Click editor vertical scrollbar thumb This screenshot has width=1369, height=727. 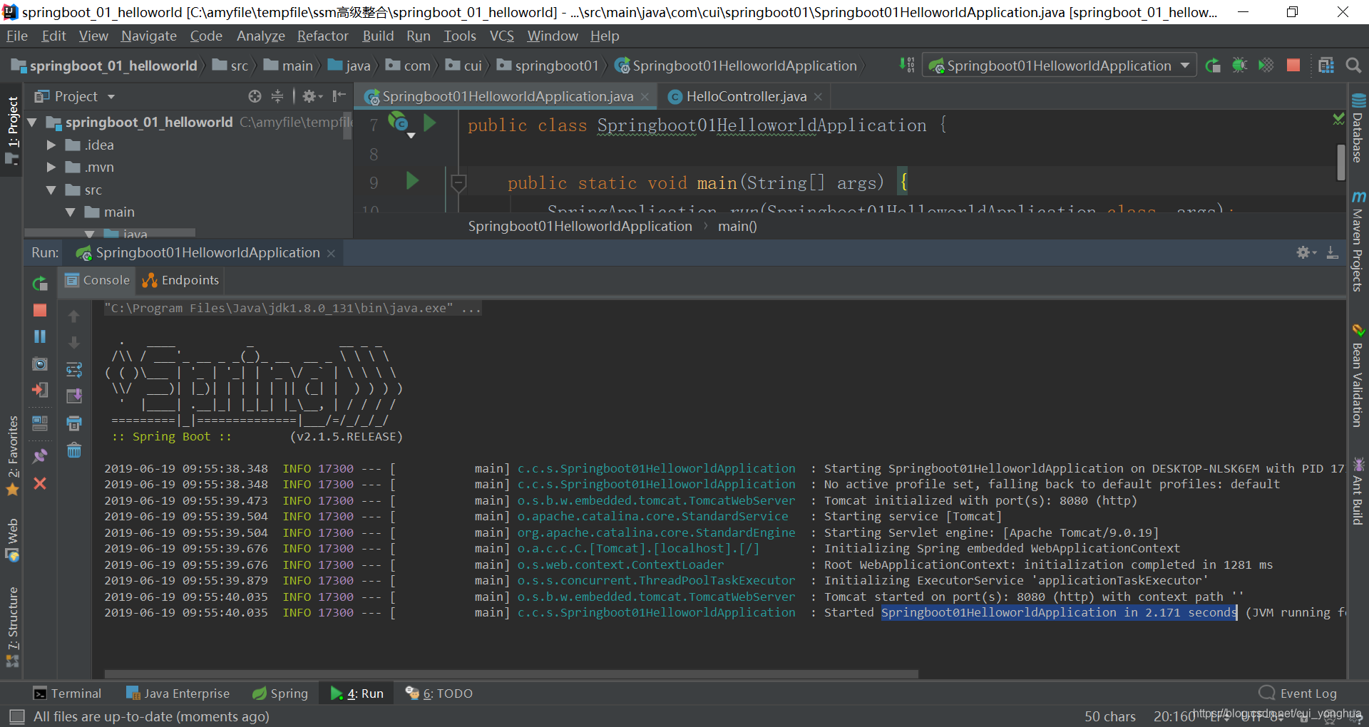point(1340,163)
